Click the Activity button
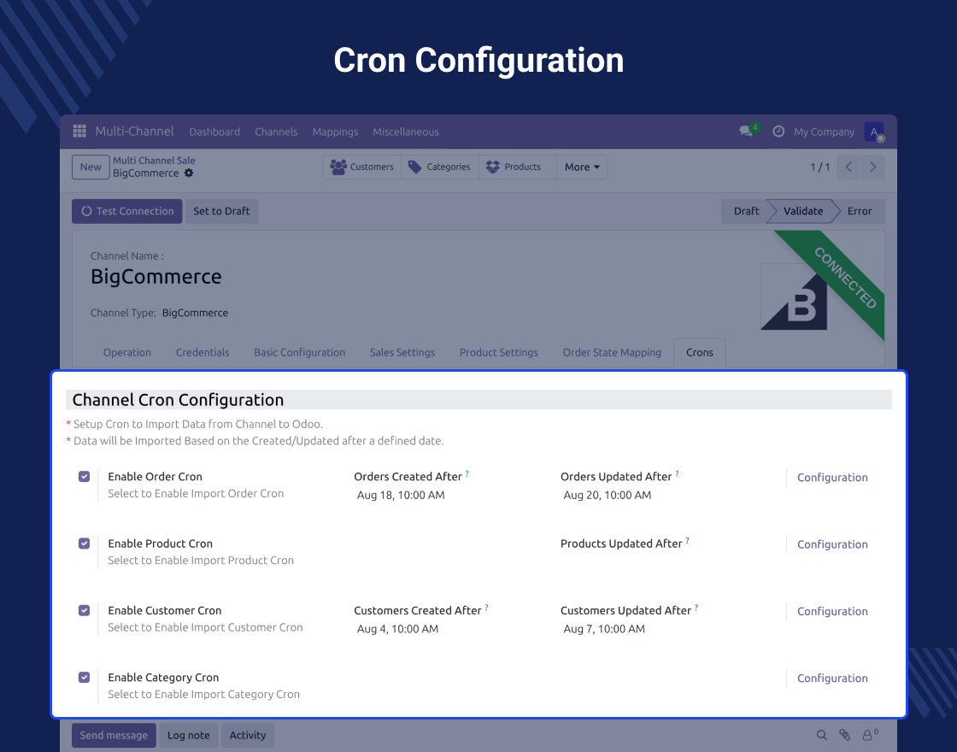 [248, 736]
